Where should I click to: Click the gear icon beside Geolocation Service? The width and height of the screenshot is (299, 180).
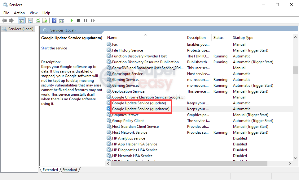point(109,91)
